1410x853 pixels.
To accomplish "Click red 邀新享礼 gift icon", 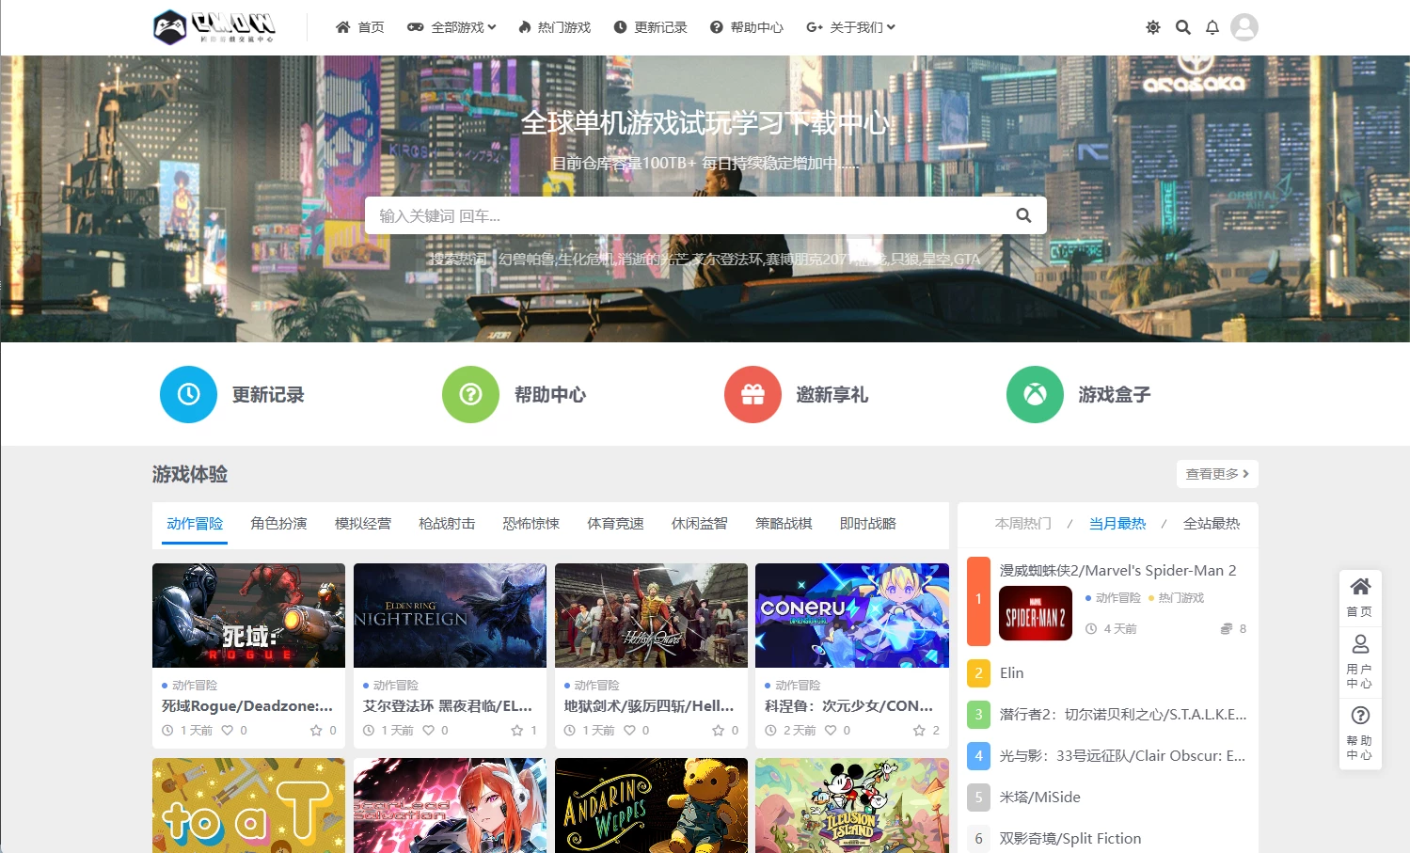I will 753,394.
